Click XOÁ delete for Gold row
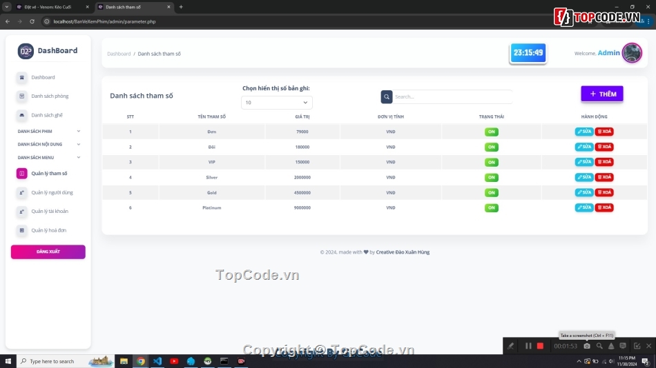The height and width of the screenshot is (368, 656). (604, 192)
